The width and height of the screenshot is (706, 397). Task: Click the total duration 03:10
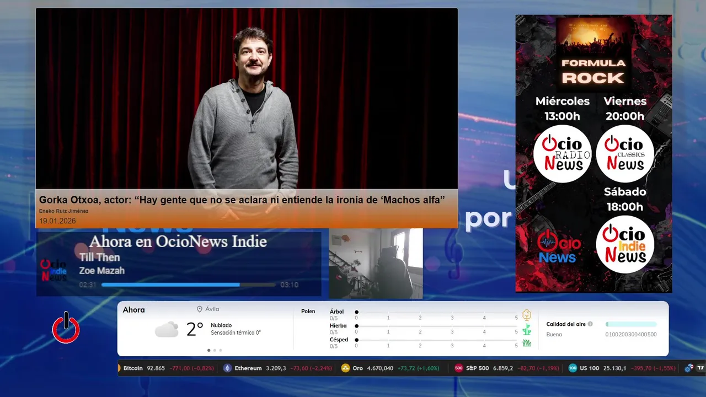tap(289, 285)
